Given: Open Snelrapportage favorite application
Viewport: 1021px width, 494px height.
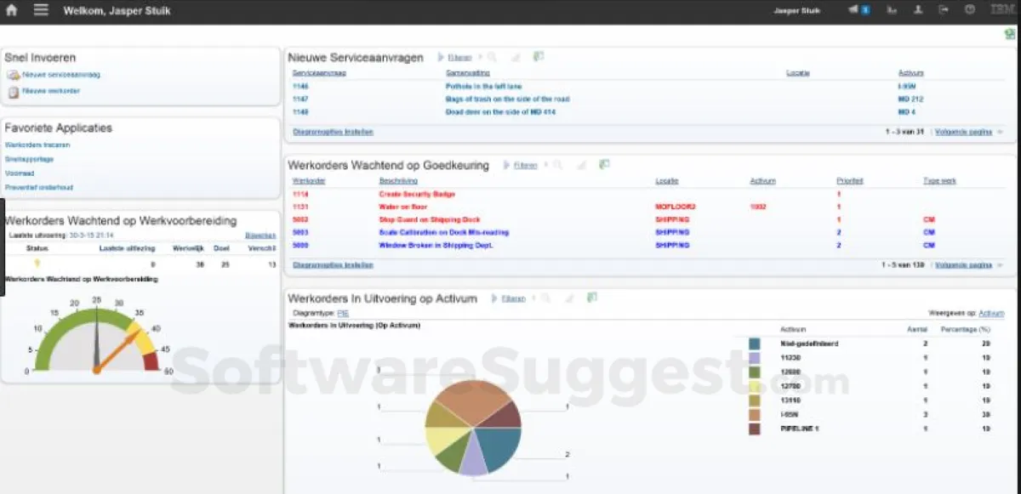Looking at the screenshot, I should tap(29, 159).
